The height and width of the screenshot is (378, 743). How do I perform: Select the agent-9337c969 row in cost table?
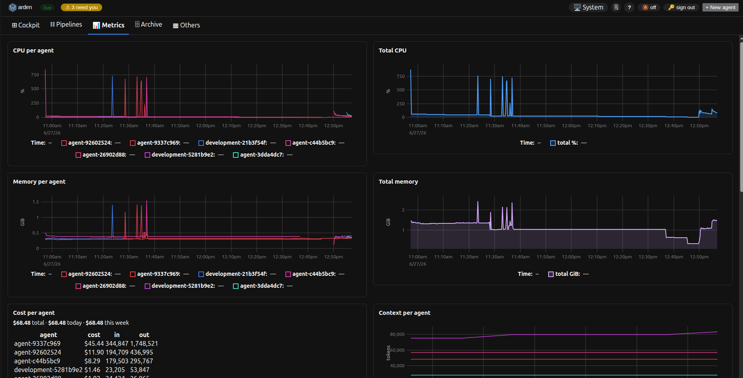(86, 343)
